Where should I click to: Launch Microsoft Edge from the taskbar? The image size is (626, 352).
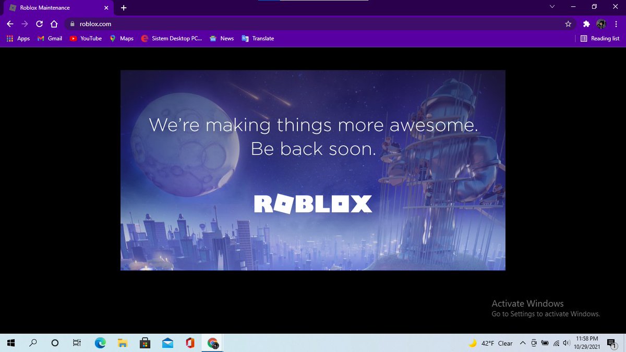tap(100, 343)
